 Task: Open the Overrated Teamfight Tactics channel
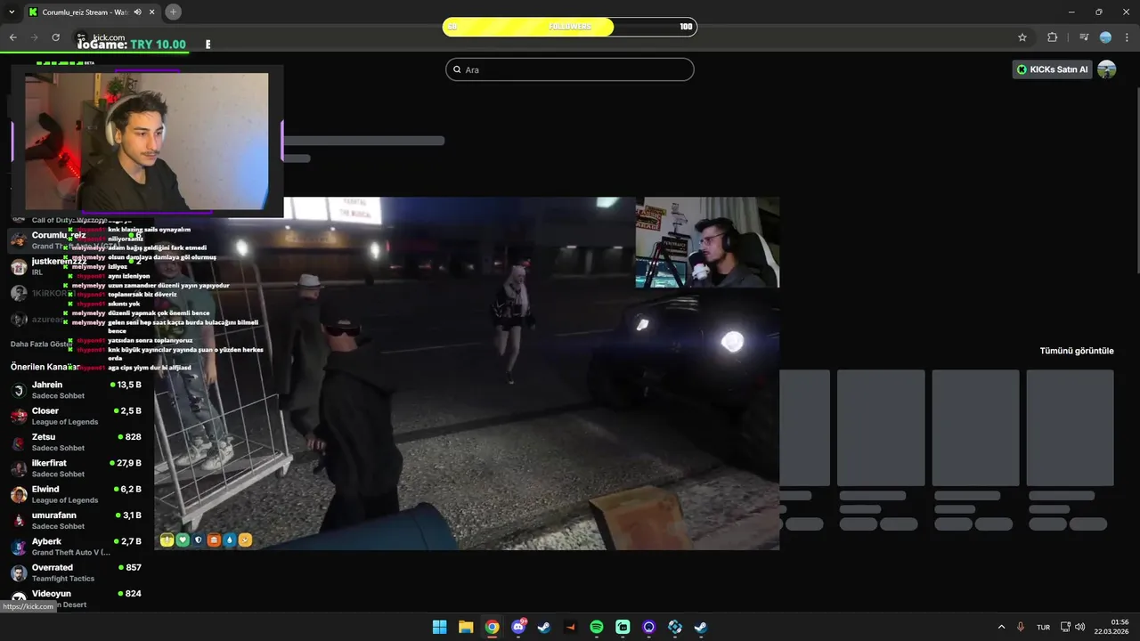point(77,572)
